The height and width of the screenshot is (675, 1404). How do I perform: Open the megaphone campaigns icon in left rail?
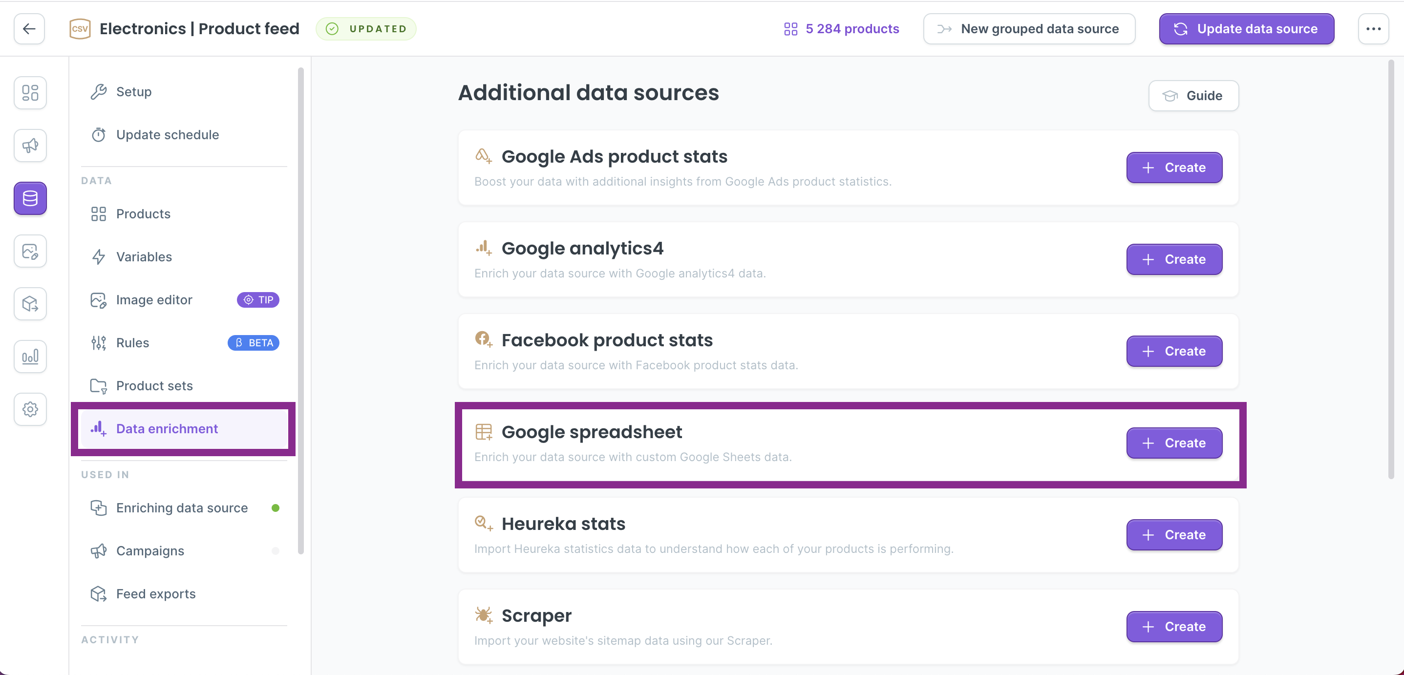click(30, 146)
